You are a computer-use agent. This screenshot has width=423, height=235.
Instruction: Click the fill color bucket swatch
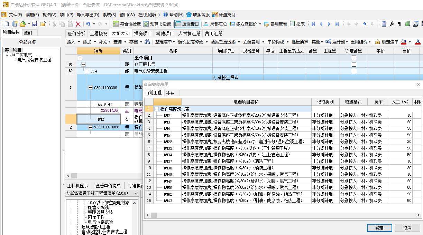tap(404, 42)
